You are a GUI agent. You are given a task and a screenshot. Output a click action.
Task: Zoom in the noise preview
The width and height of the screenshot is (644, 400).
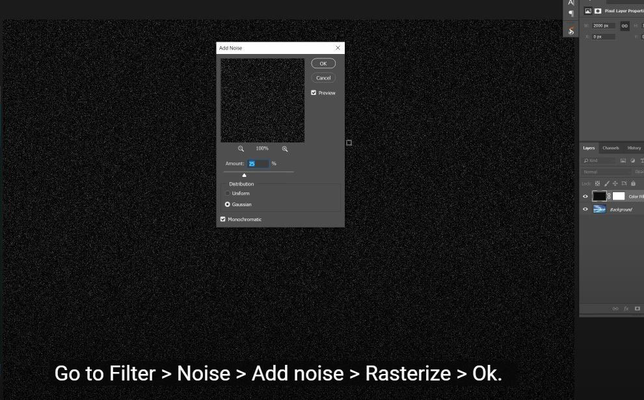pyautogui.click(x=285, y=149)
